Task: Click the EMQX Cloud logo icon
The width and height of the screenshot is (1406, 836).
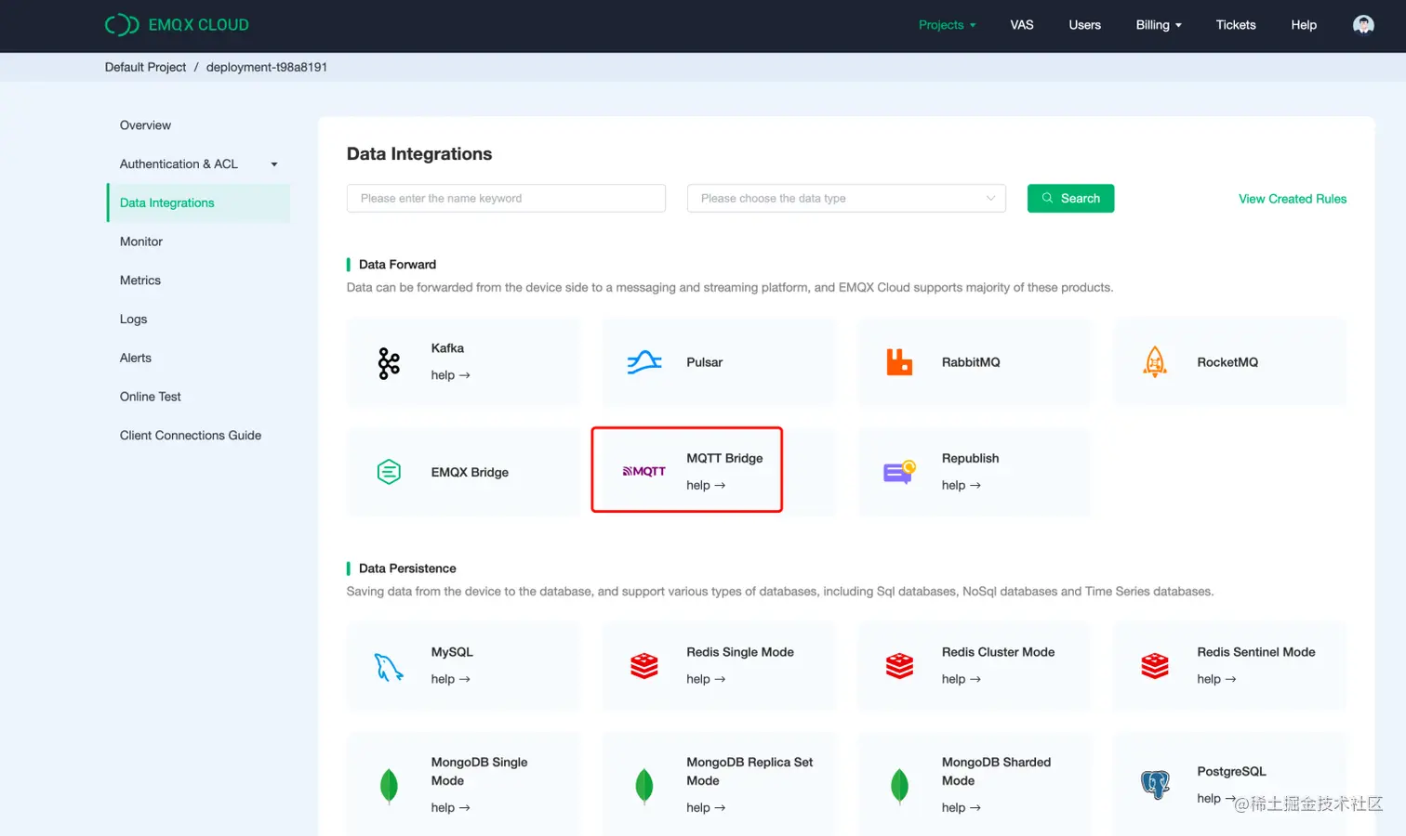Action: click(122, 25)
